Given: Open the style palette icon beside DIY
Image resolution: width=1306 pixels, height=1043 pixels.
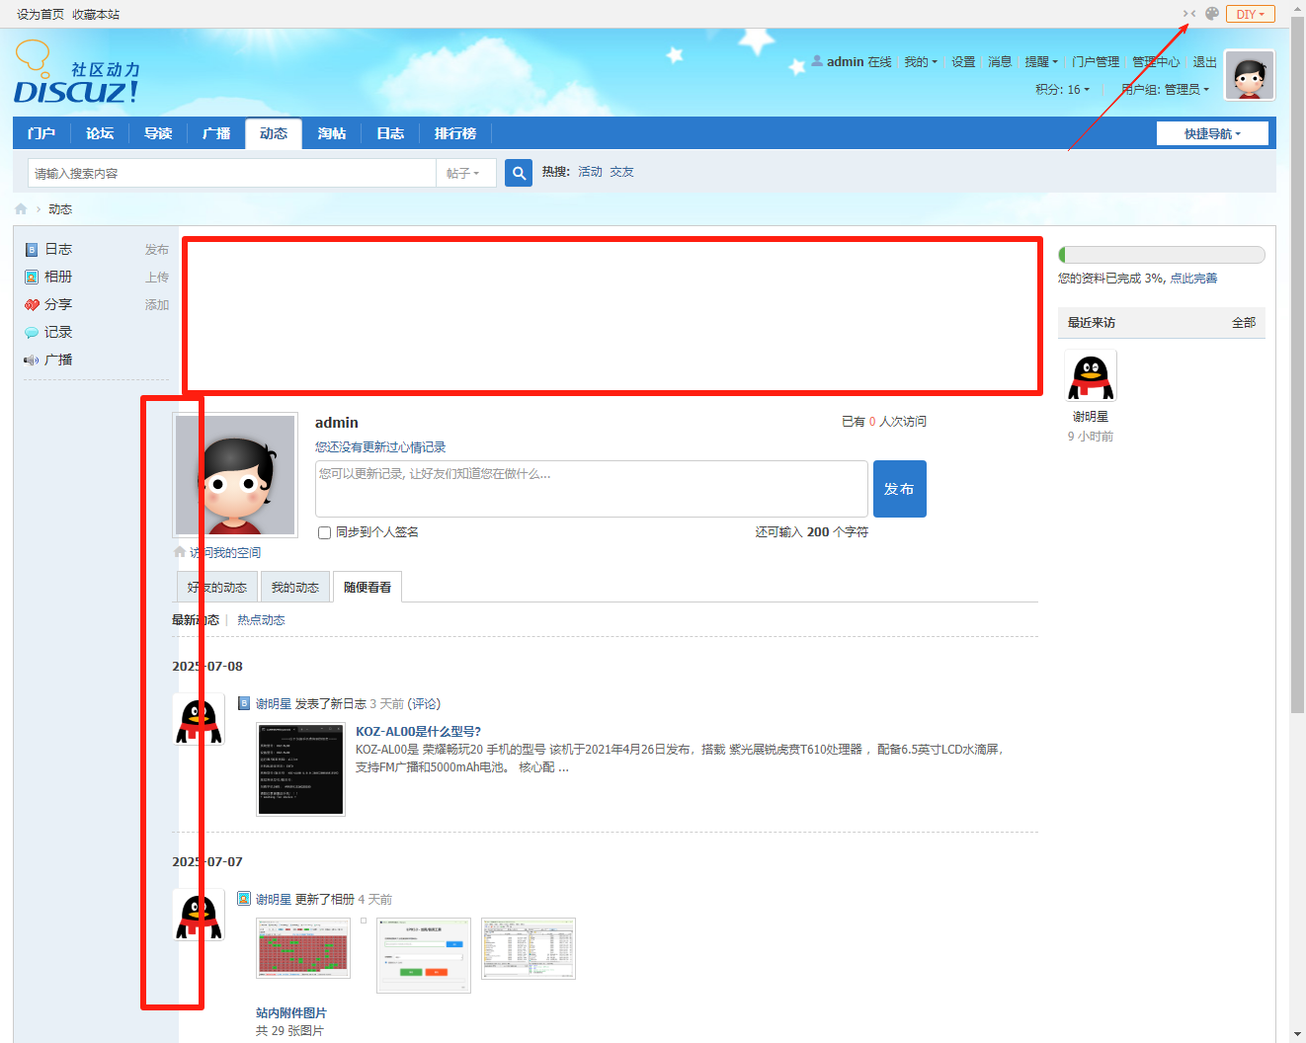Looking at the screenshot, I should (x=1212, y=14).
